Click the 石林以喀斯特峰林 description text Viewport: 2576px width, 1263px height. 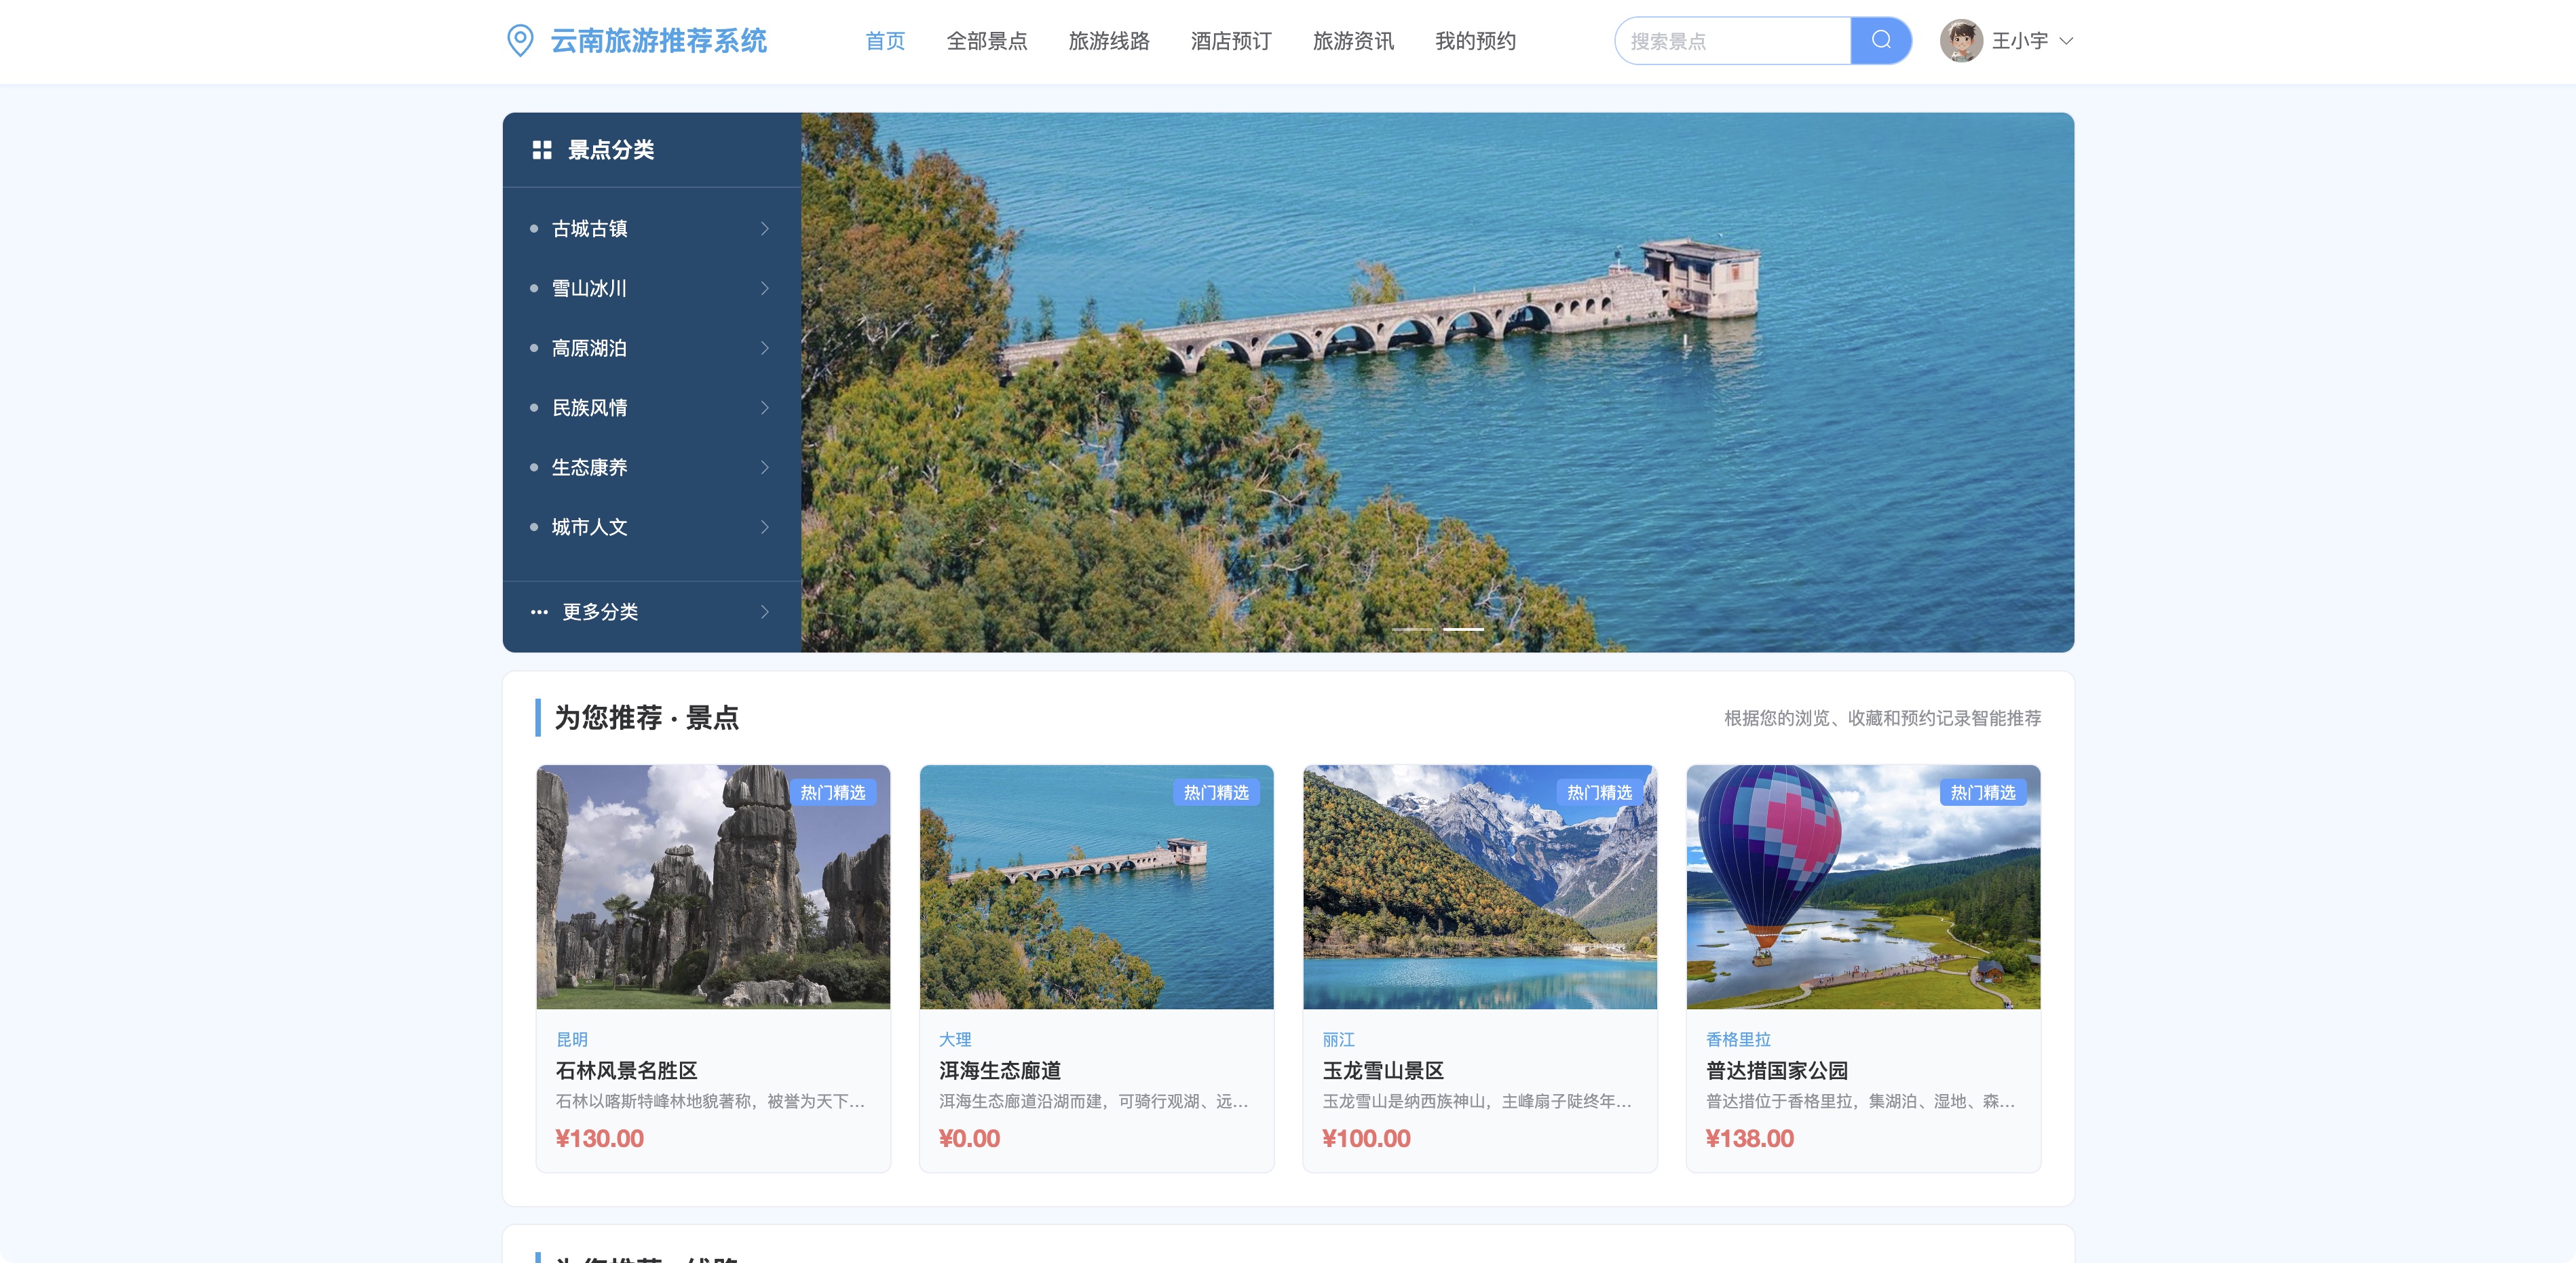[x=711, y=1101]
